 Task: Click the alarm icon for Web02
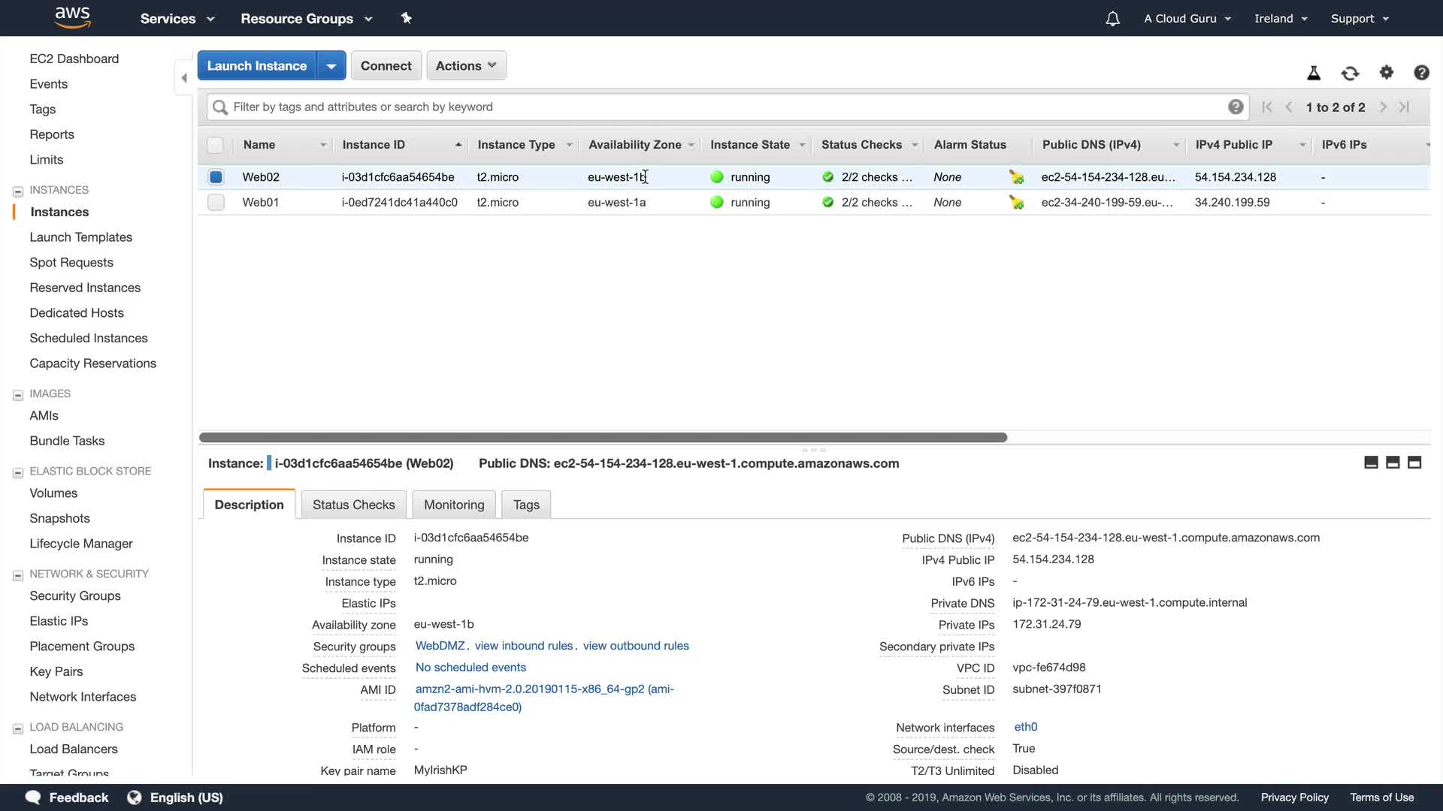pos(1016,177)
